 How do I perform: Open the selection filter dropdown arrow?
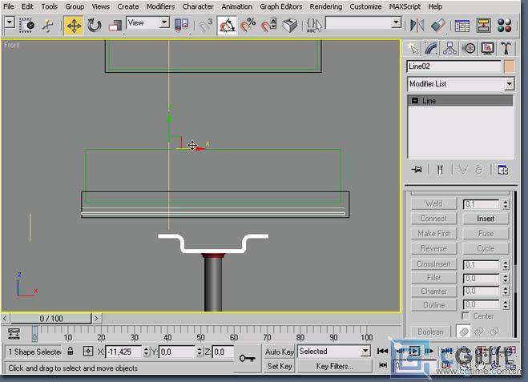coord(10,22)
